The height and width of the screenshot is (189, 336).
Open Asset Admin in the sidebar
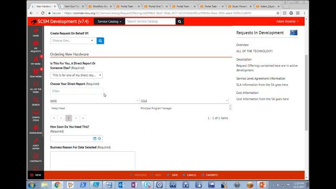pos(36,143)
